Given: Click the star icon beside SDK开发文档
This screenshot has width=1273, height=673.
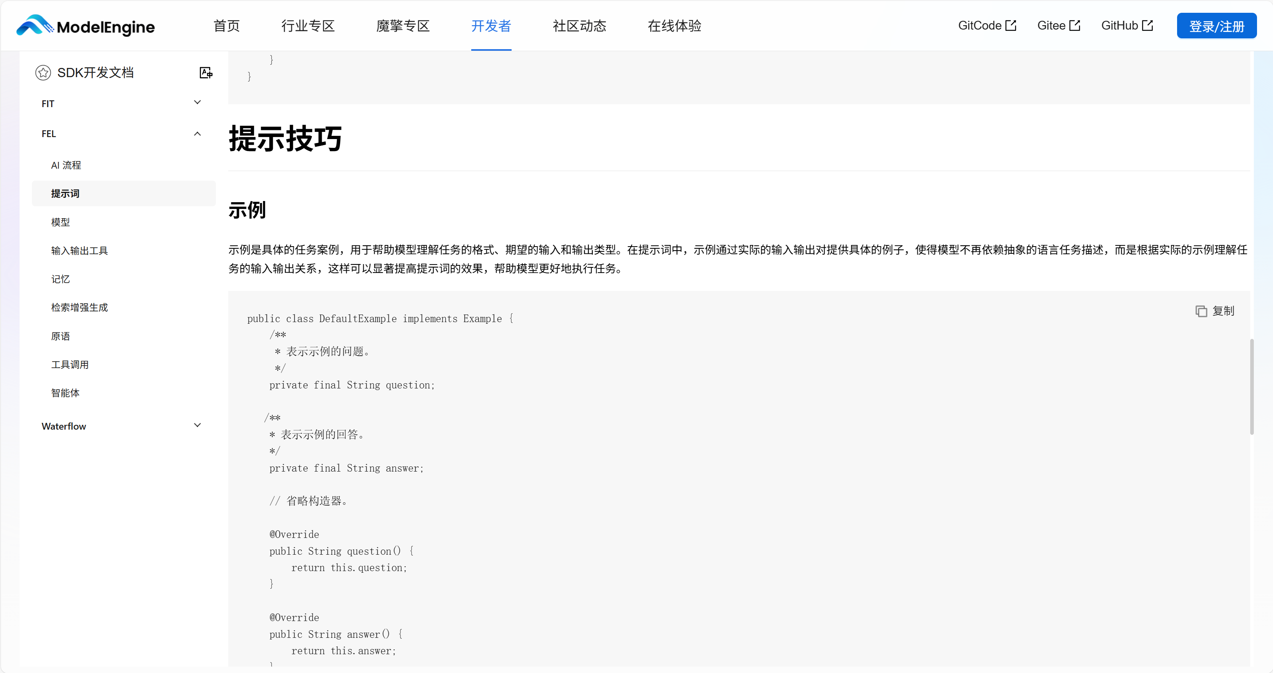Looking at the screenshot, I should (x=43, y=72).
